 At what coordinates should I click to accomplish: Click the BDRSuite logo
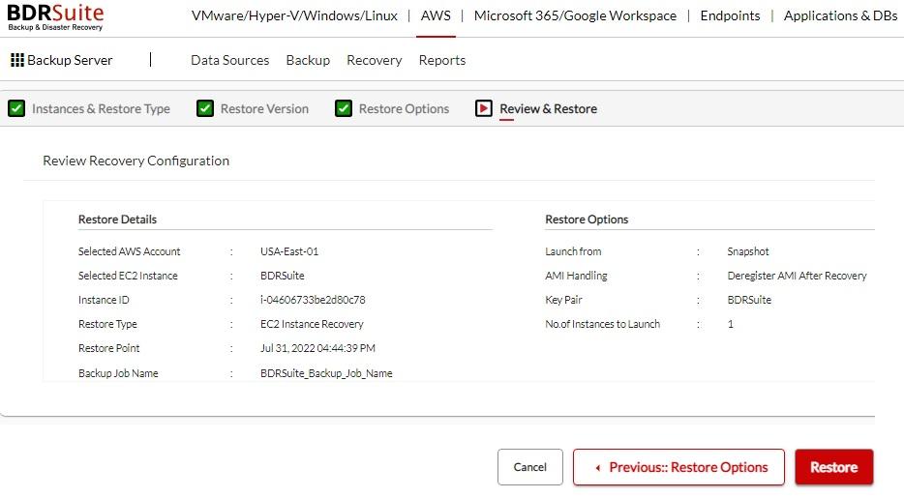pos(55,16)
